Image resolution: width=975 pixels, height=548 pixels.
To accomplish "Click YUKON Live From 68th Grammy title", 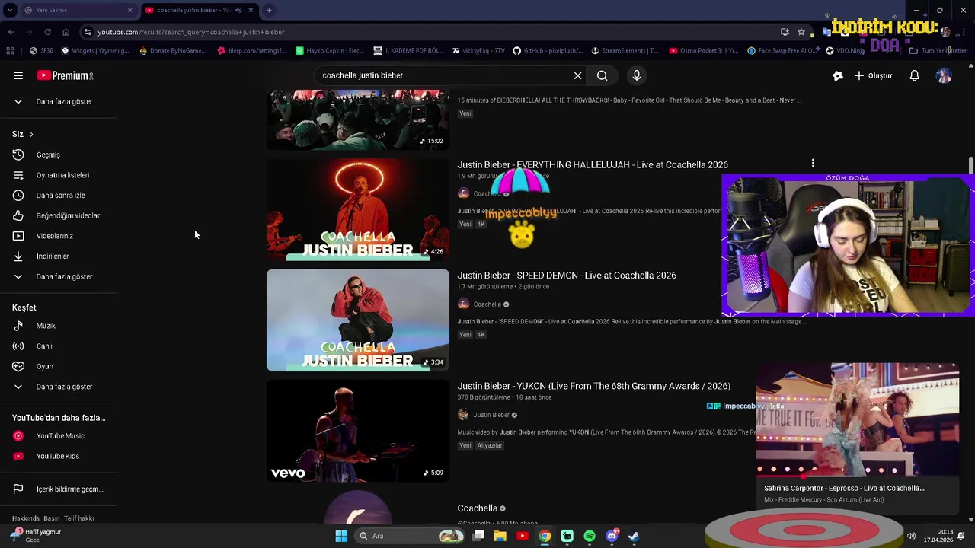I will (594, 386).
